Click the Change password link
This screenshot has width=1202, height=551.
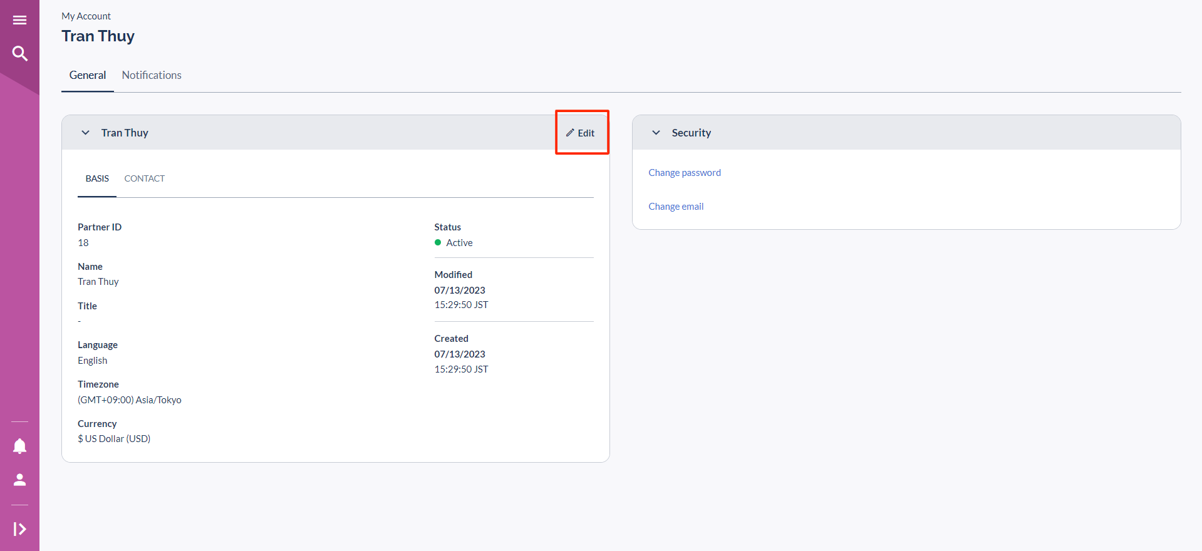click(x=684, y=173)
